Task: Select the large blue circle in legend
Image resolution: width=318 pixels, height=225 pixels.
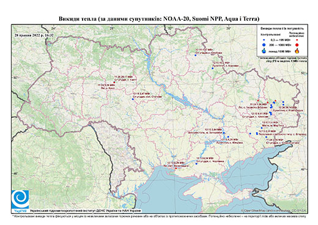Action: (x=264, y=45)
